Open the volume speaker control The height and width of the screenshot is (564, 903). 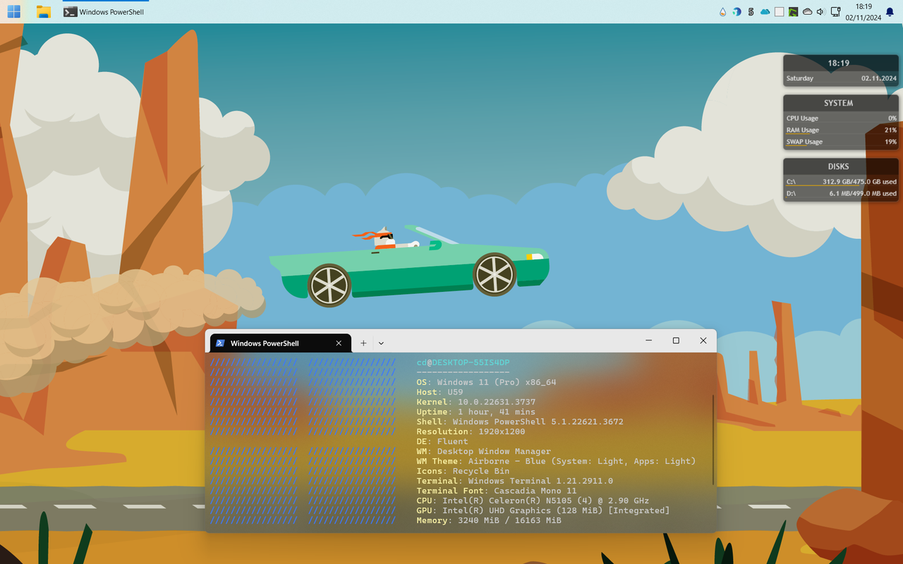(x=820, y=12)
